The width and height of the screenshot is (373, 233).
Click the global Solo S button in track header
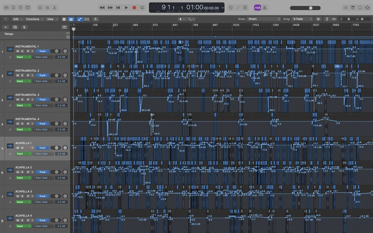click(24, 27)
